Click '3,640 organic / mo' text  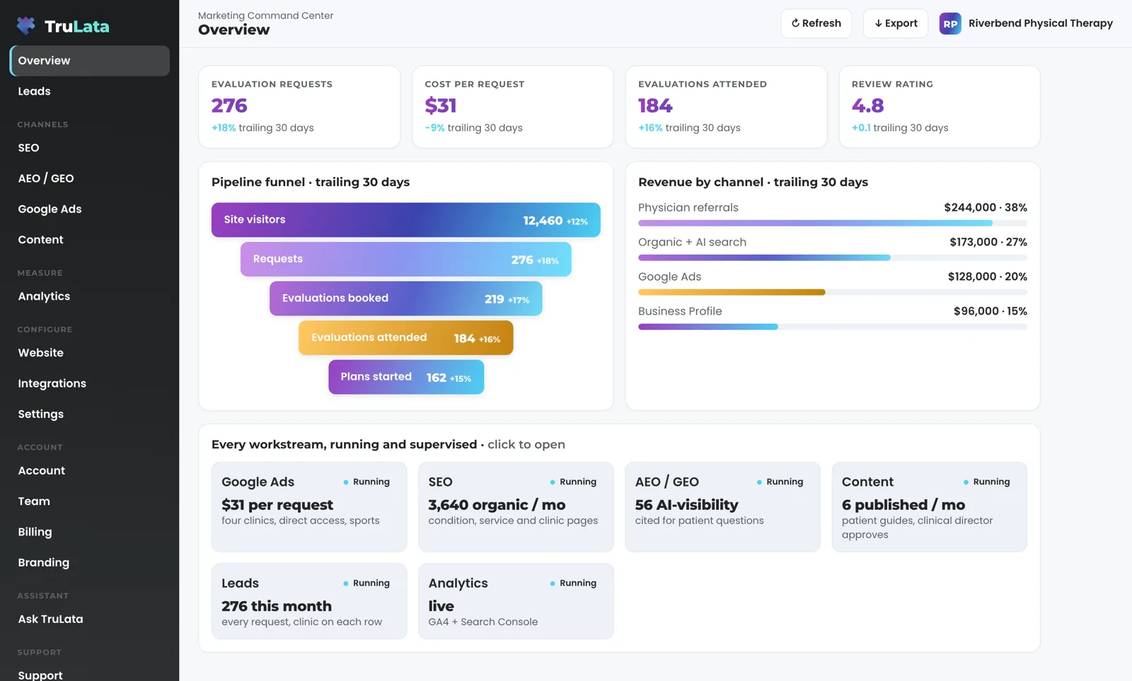pos(497,505)
